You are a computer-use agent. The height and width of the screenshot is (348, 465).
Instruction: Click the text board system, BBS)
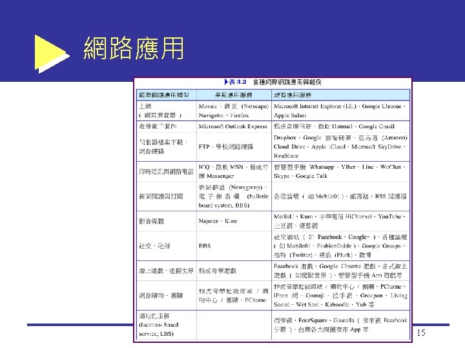tap(224, 206)
